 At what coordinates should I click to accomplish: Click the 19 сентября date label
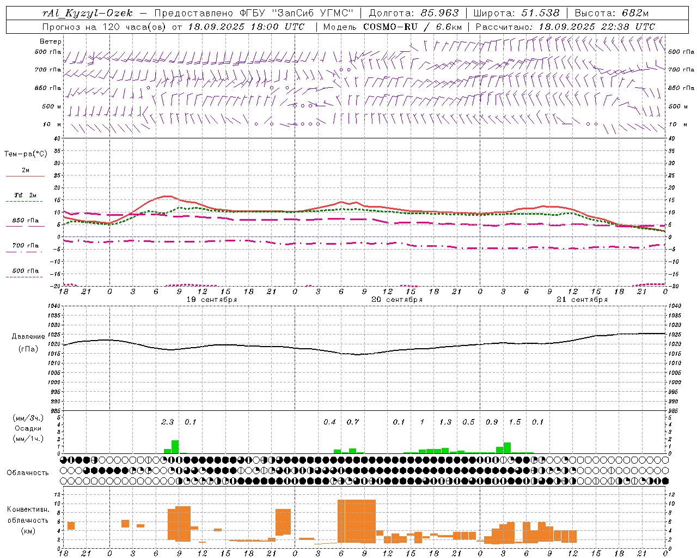(x=212, y=300)
